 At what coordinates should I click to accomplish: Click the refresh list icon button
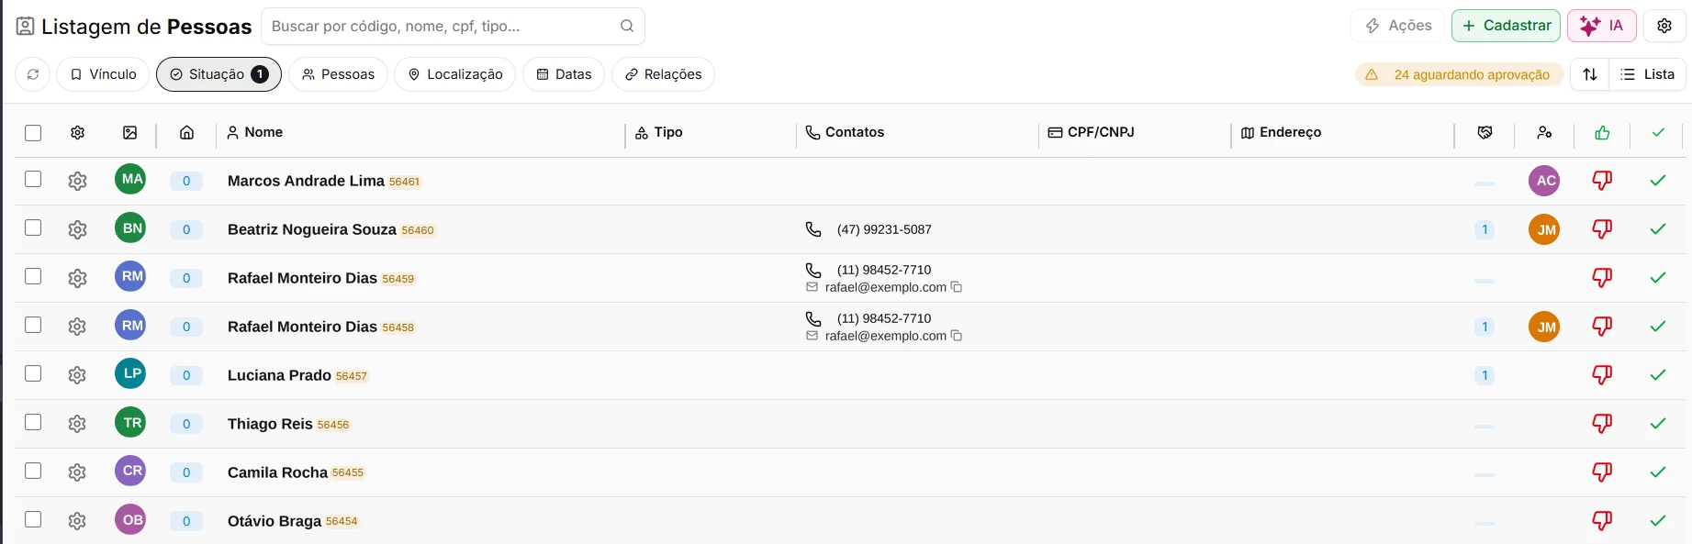pos(33,74)
